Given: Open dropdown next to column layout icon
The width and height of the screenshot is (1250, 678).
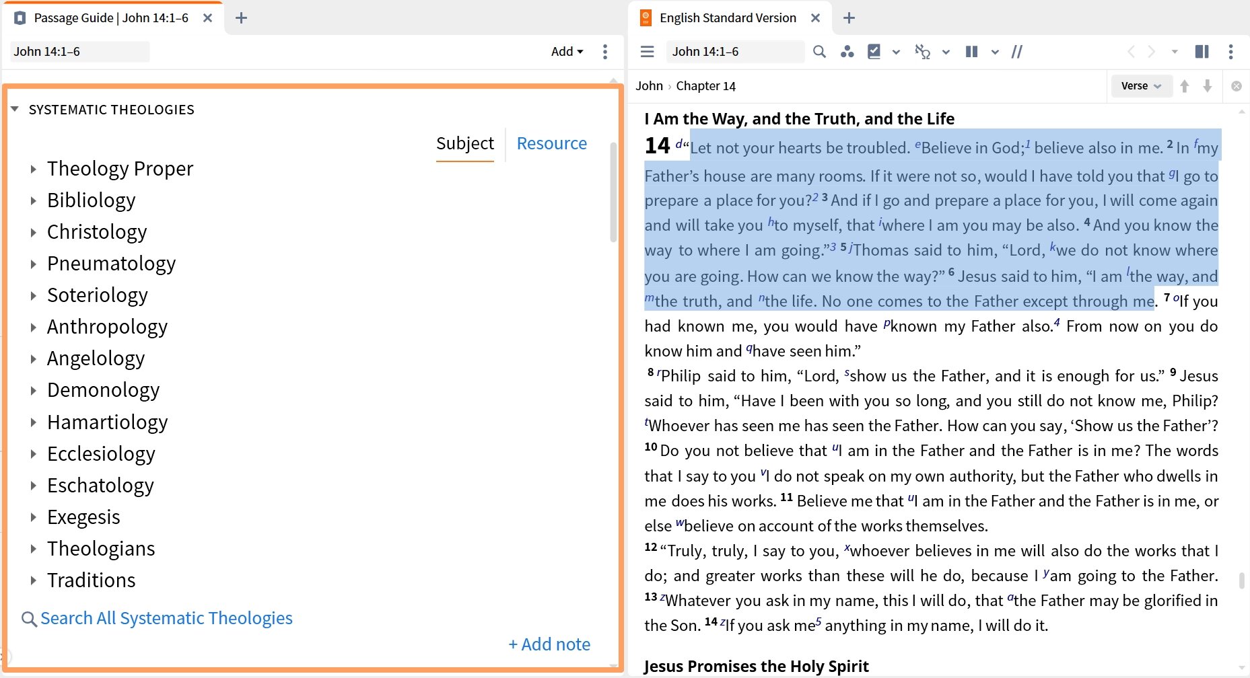Looking at the screenshot, I should [995, 52].
